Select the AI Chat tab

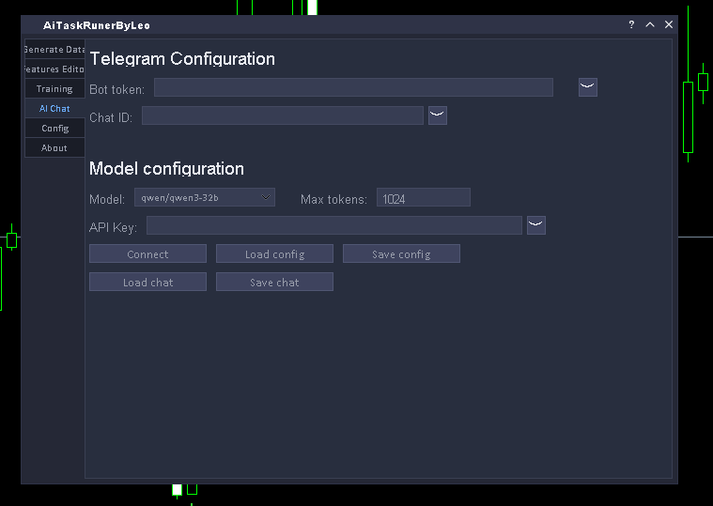tap(54, 109)
